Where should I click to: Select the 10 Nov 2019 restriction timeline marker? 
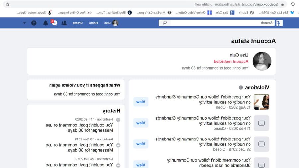[x=118, y=145]
